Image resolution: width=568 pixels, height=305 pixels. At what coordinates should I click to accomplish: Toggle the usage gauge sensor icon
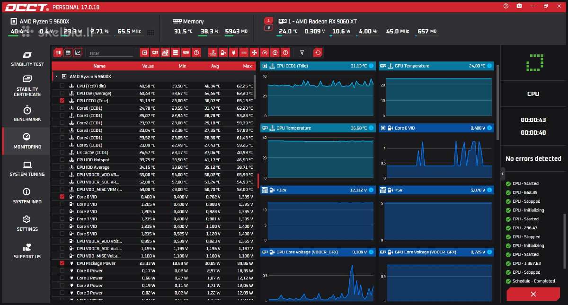pos(275,52)
